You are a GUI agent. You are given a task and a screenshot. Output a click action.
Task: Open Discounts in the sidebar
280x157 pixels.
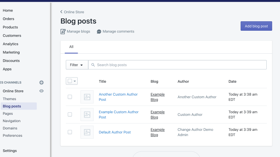click(11, 61)
